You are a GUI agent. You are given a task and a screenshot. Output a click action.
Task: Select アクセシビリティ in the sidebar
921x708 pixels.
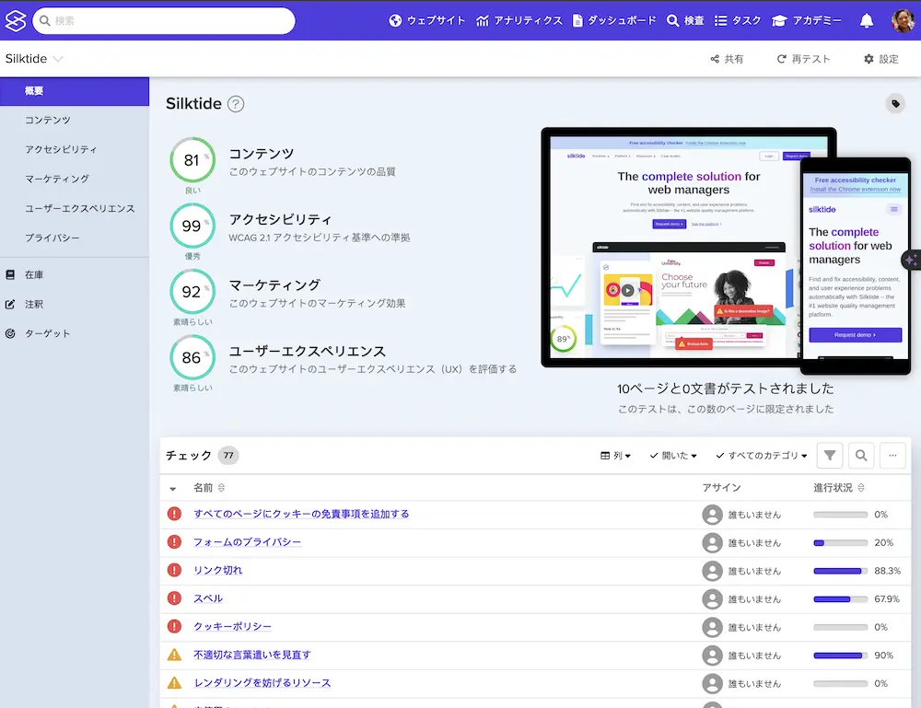75,149
